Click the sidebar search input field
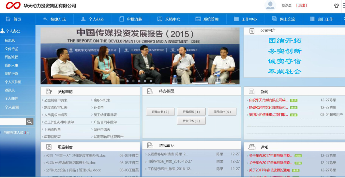345x178 pixels. point(13,122)
